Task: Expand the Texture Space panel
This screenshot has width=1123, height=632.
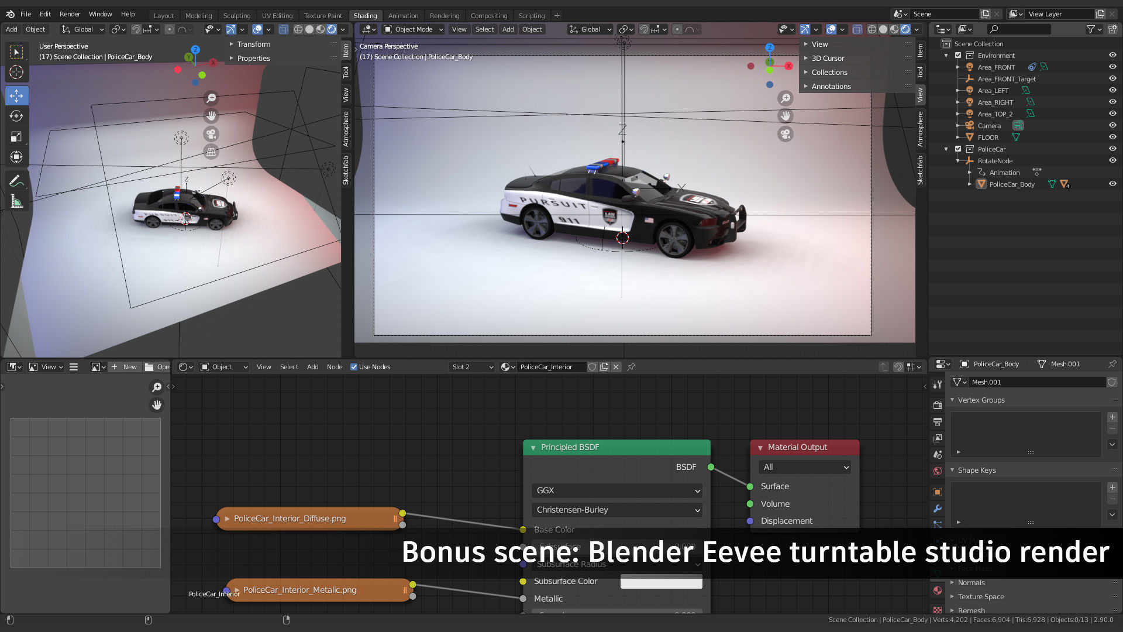Action: pos(981,596)
